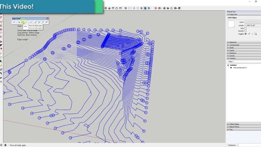Image resolution: width=261 pixels, height=147 pixels.
Task: Expand the Soften Edges panel
Action: coord(243,124)
